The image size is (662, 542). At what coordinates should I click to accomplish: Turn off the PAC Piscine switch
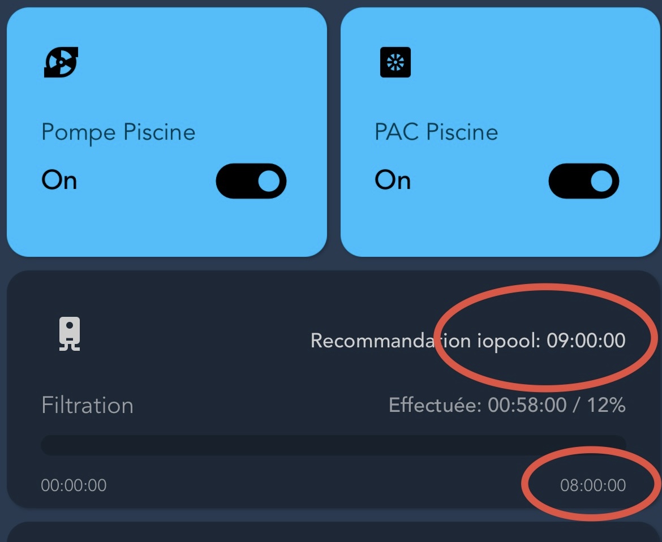click(583, 180)
